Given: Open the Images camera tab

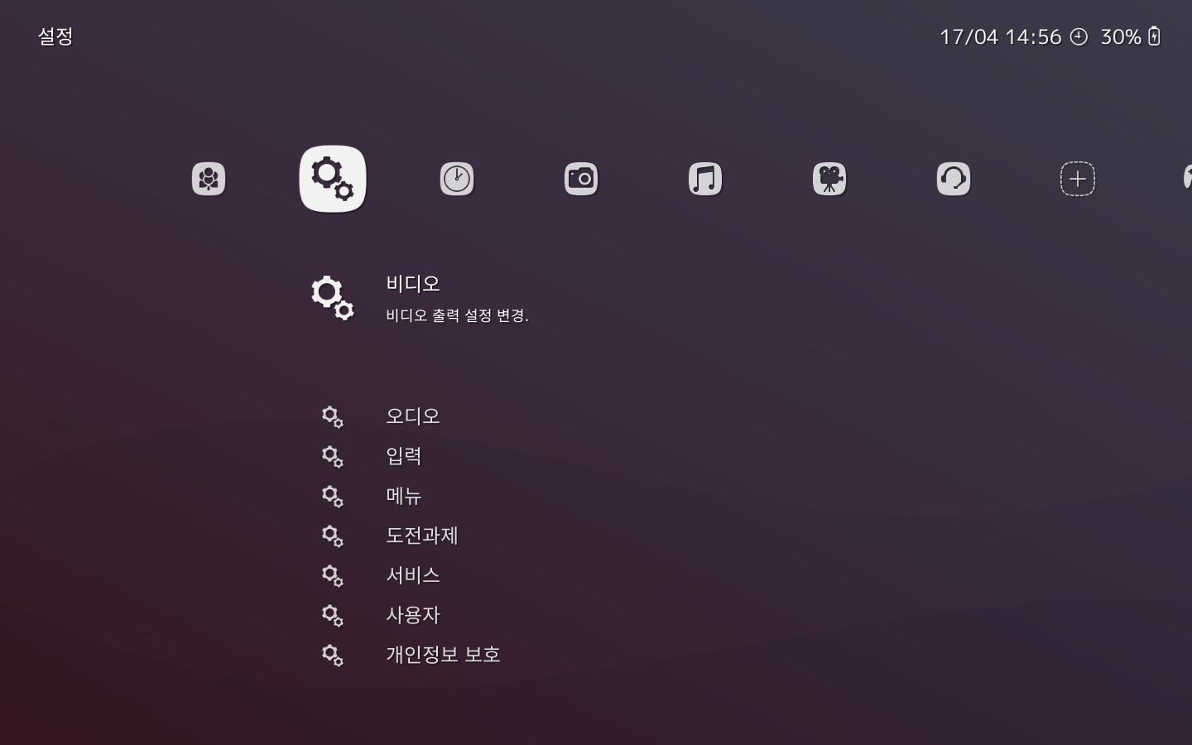Looking at the screenshot, I should point(581,179).
